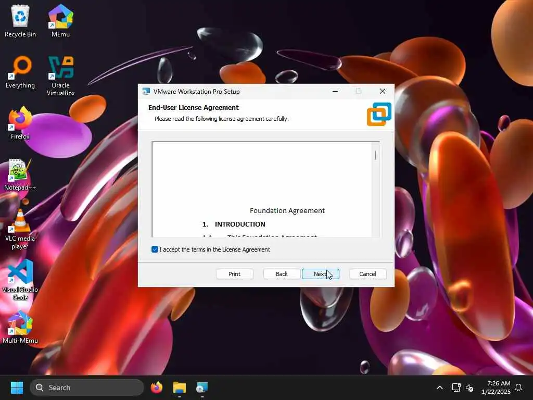
Task: Open File Explorer from the taskbar
Action: pos(179,387)
